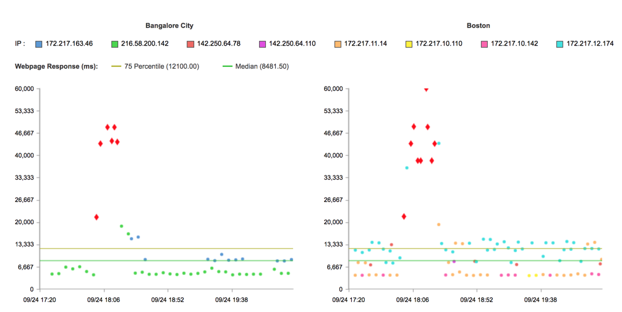Viewport: 622px width, 312px height.
Task: Click the Boston chart title
Action: tap(478, 26)
